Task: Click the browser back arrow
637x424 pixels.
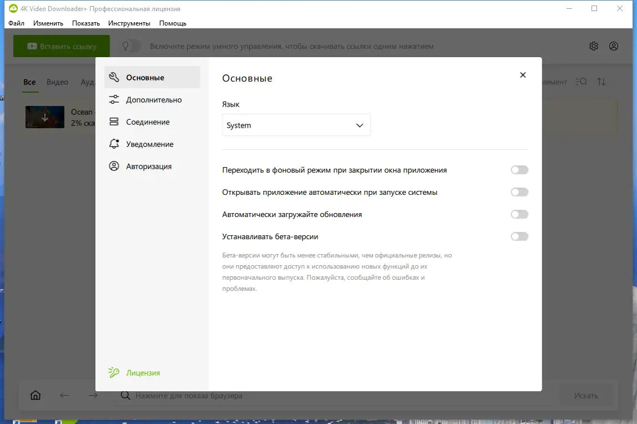Action: pos(64,395)
